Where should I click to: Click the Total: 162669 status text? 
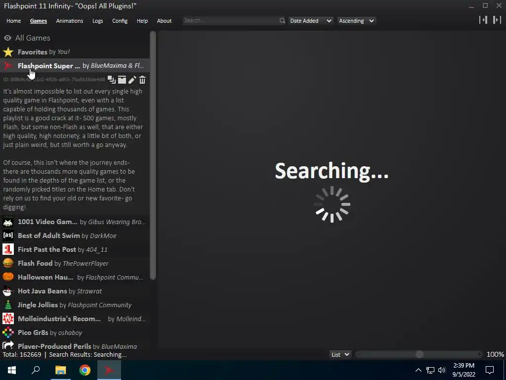(22, 354)
